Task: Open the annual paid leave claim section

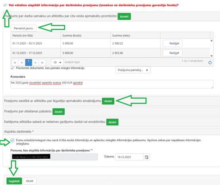Action: pyautogui.click(x=108, y=101)
